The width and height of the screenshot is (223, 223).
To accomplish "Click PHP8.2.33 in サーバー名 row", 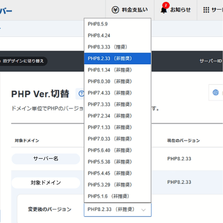I will 179,159.
